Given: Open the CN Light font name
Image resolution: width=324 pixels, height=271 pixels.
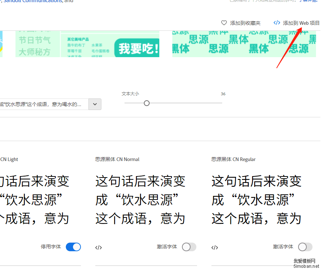Looking at the screenshot, I should point(9,159).
